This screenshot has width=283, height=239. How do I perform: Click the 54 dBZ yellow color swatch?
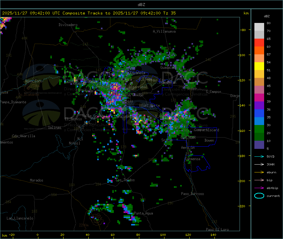[259, 66]
